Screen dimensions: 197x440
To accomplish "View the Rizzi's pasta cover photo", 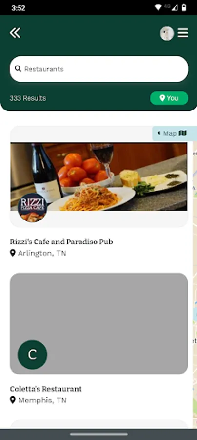I will (99, 176).
